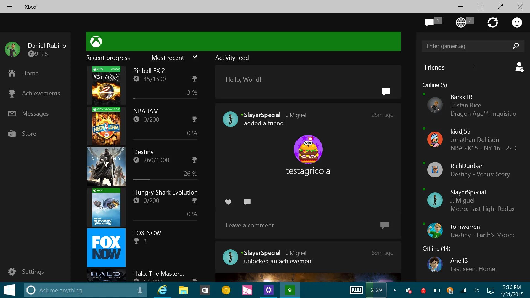Open Store from the sidebar
This screenshot has width=530, height=298.
click(x=29, y=134)
